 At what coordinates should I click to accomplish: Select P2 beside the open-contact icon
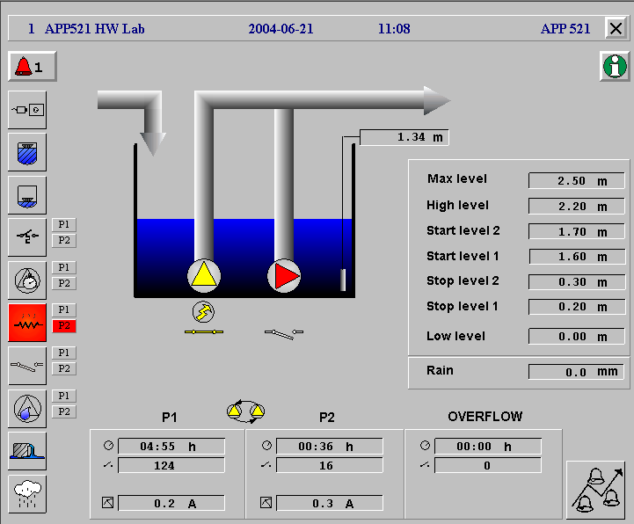(x=64, y=368)
